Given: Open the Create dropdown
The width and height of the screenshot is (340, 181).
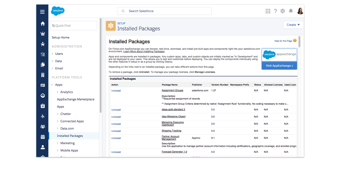Looking at the screenshot, I should coord(293,25).
